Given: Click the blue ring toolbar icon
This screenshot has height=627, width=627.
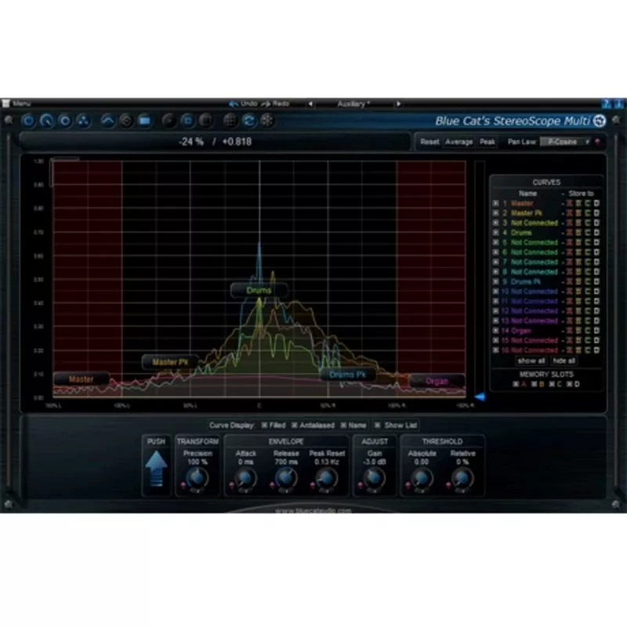Looking at the screenshot, I should point(65,121).
